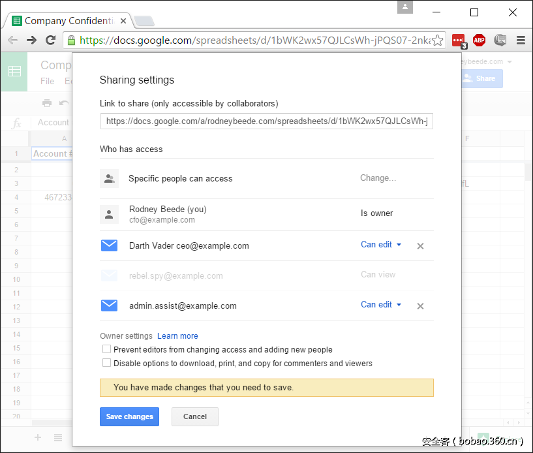Open the red password manager extension icon
This screenshot has width=533, height=453.
coord(459,40)
